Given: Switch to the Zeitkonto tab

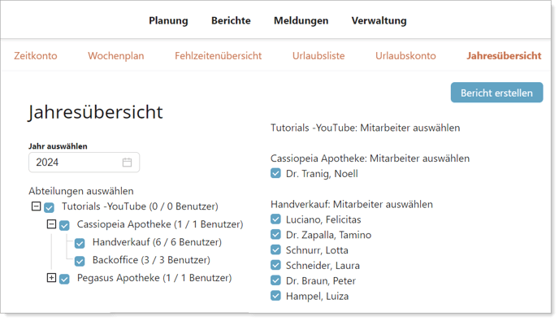Looking at the screenshot, I should tap(36, 55).
